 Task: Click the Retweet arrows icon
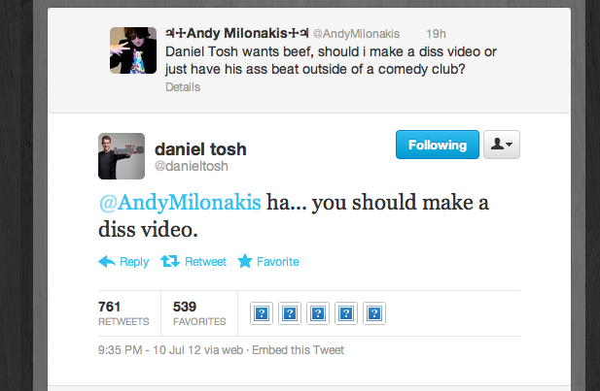click(x=170, y=261)
